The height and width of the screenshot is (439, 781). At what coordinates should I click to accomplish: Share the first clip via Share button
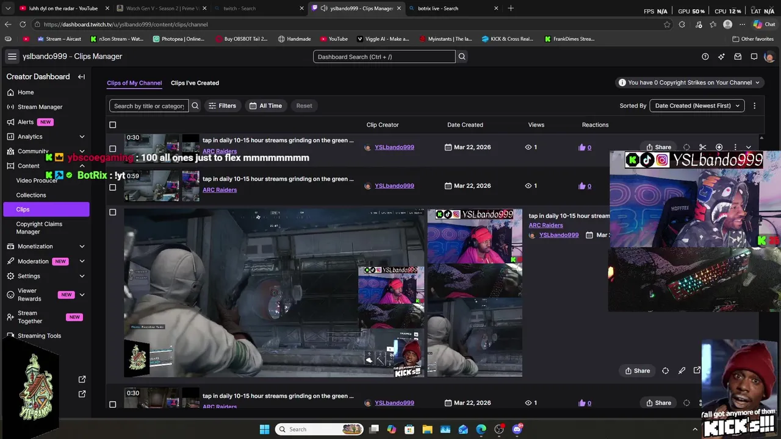(x=658, y=147)
